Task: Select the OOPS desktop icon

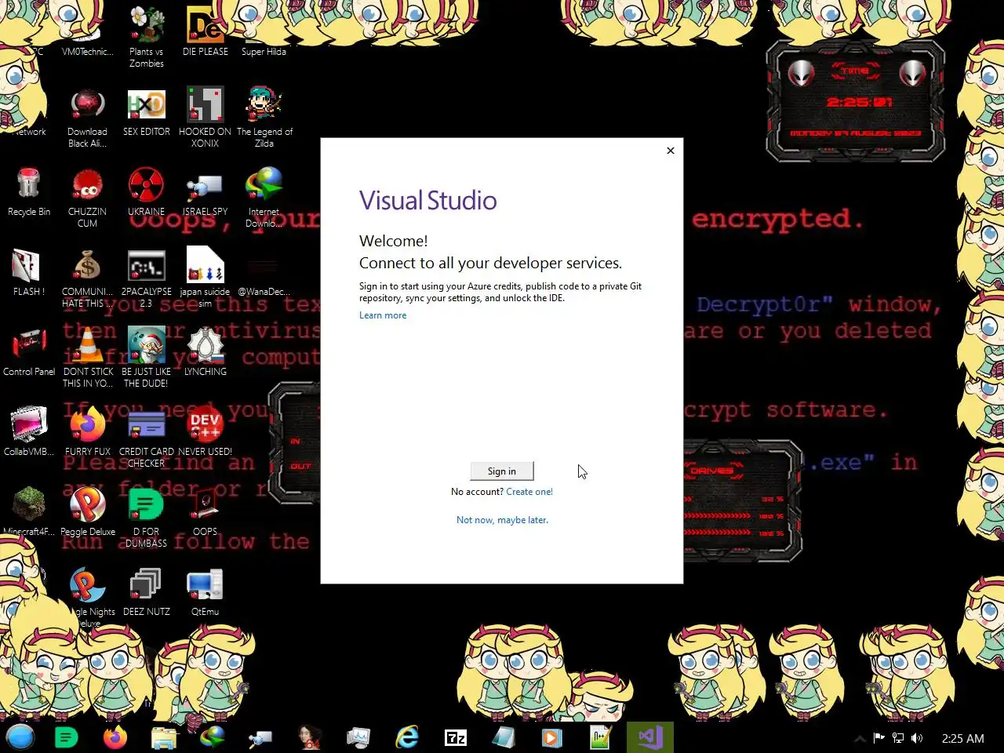Action: [206, 512]
